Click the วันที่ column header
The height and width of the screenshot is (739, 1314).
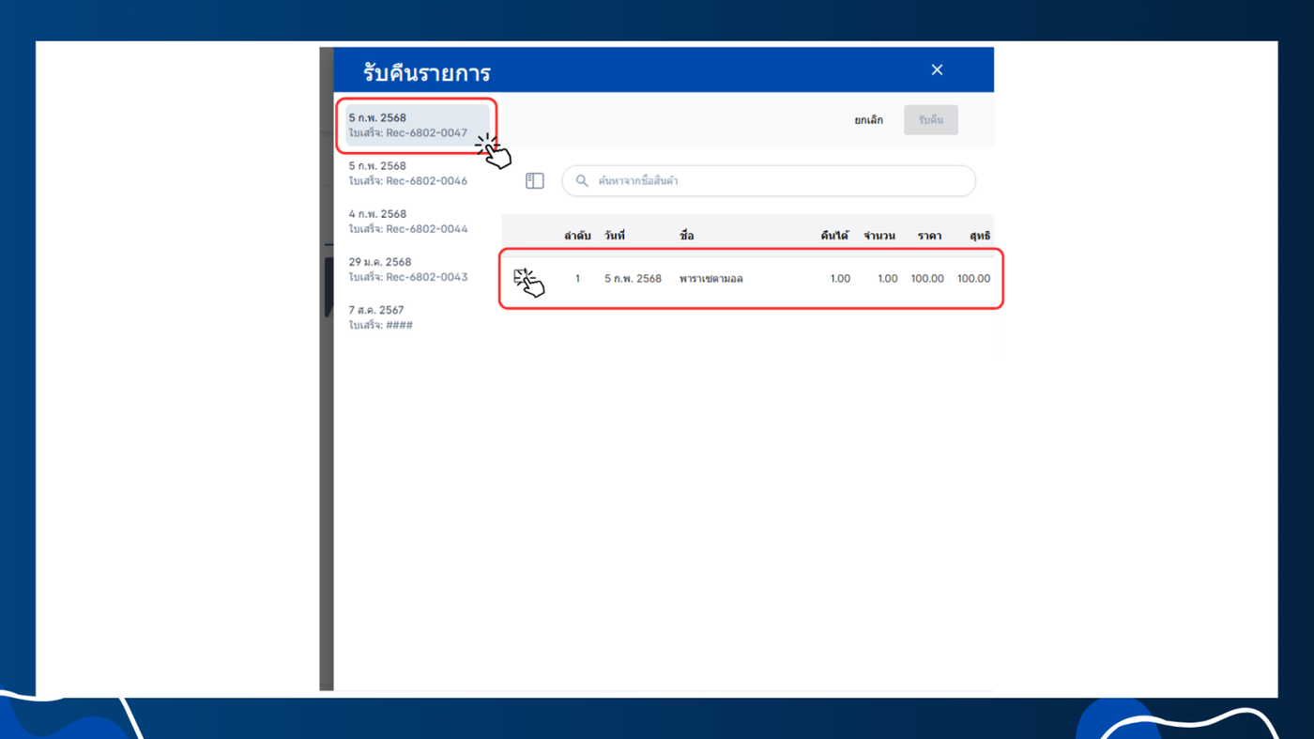pos(615,236)
